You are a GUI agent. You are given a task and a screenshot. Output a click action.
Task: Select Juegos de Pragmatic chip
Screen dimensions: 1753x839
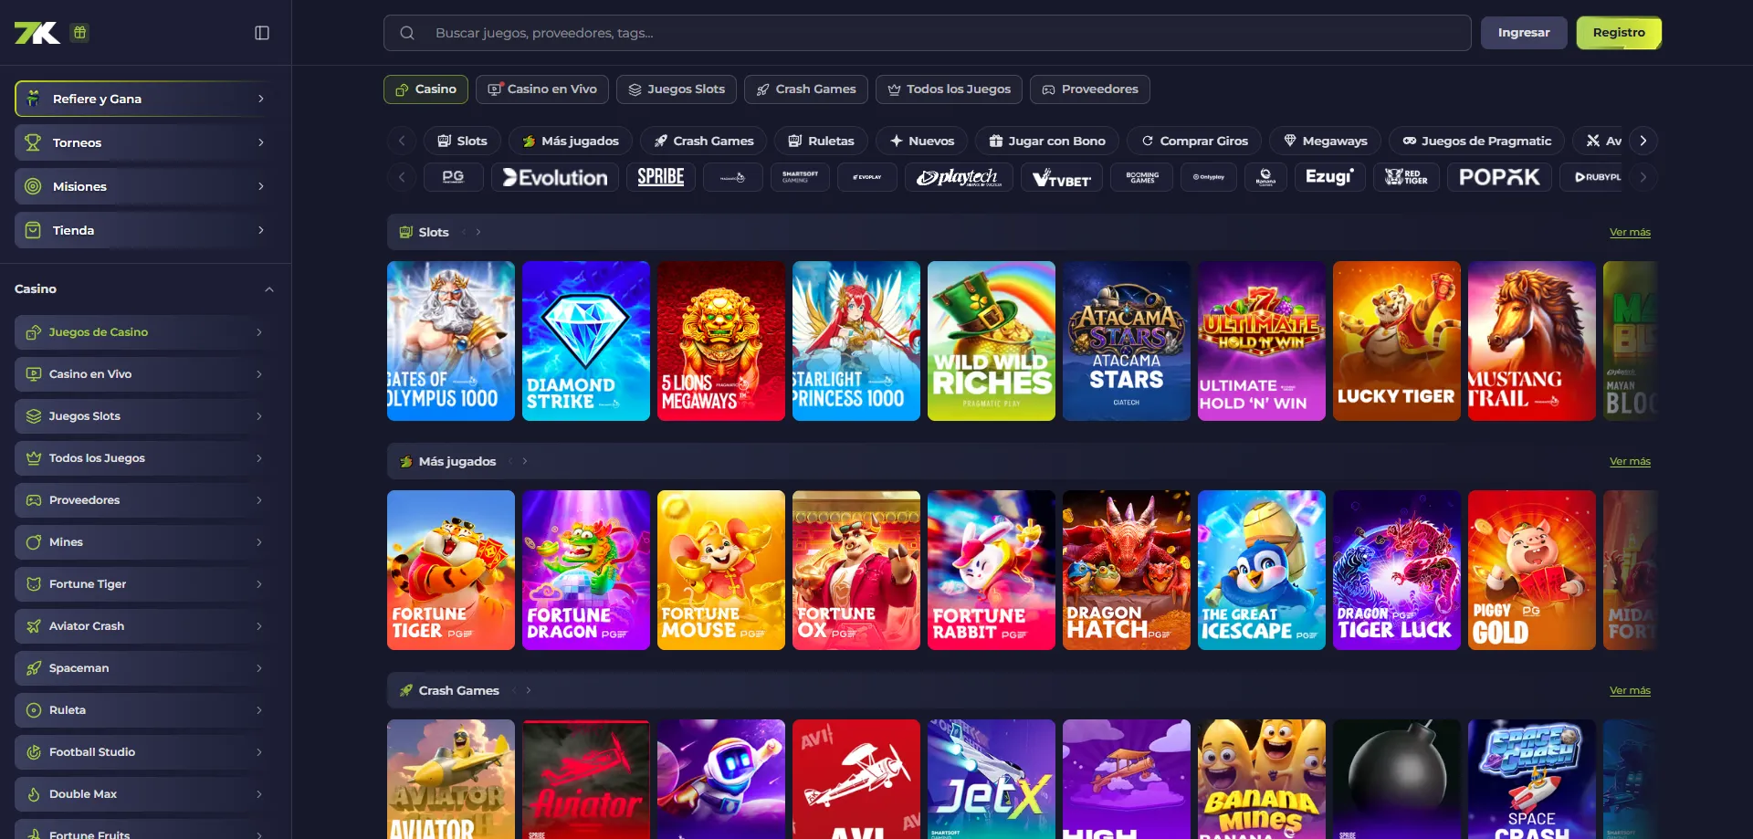1476,141
